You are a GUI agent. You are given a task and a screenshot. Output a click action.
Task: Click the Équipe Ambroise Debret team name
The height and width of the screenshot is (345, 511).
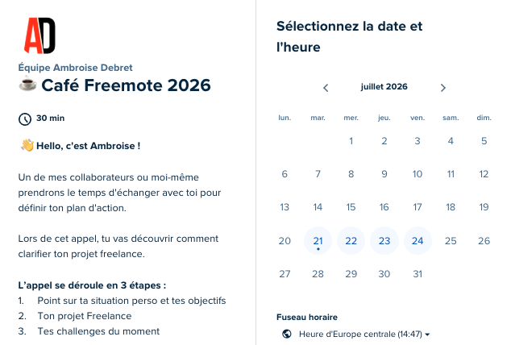click(x=75, y=68)
